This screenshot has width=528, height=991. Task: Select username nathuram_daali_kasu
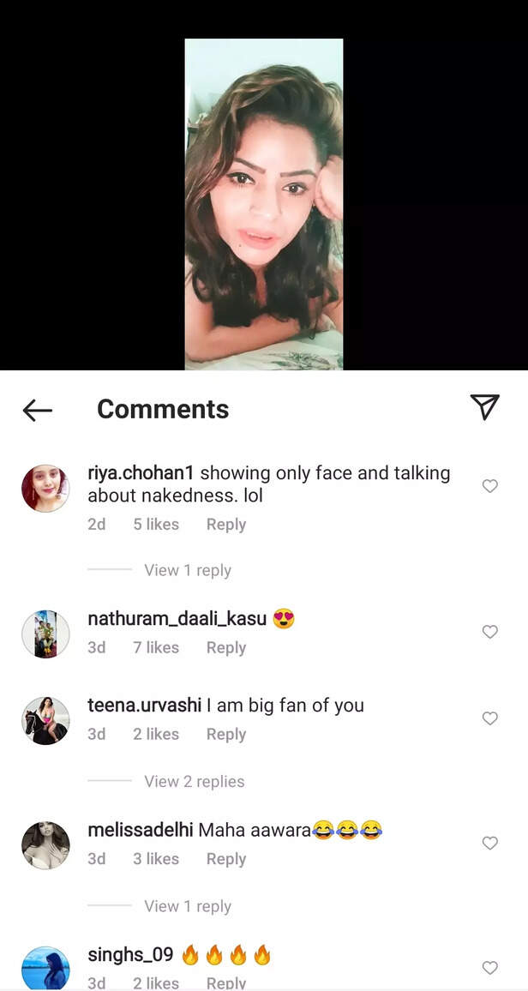(175, 618)
